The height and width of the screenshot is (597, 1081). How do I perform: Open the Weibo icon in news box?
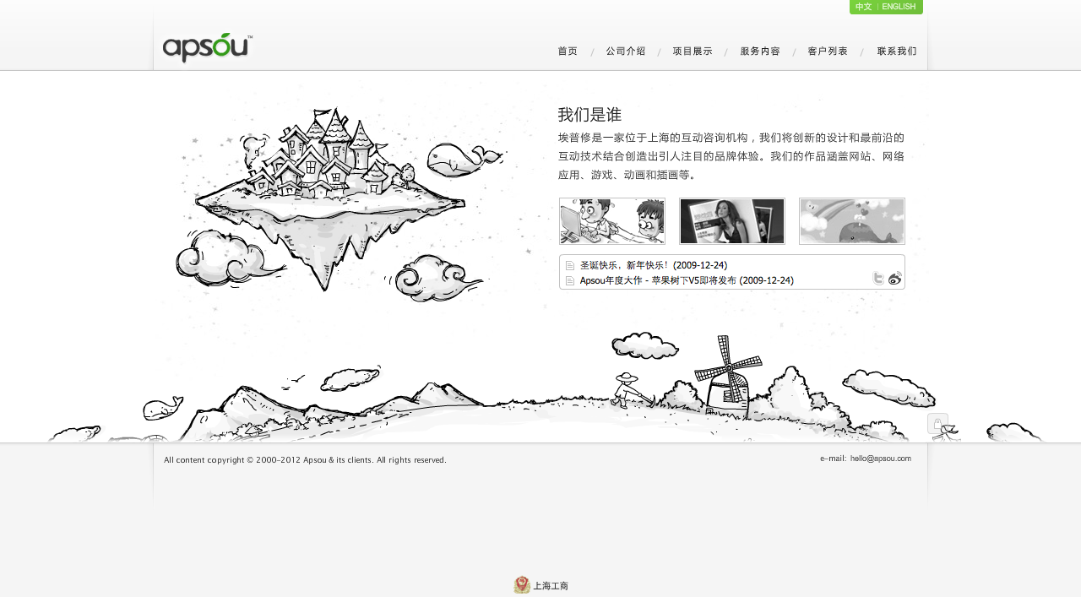click(x=895, y=279)
